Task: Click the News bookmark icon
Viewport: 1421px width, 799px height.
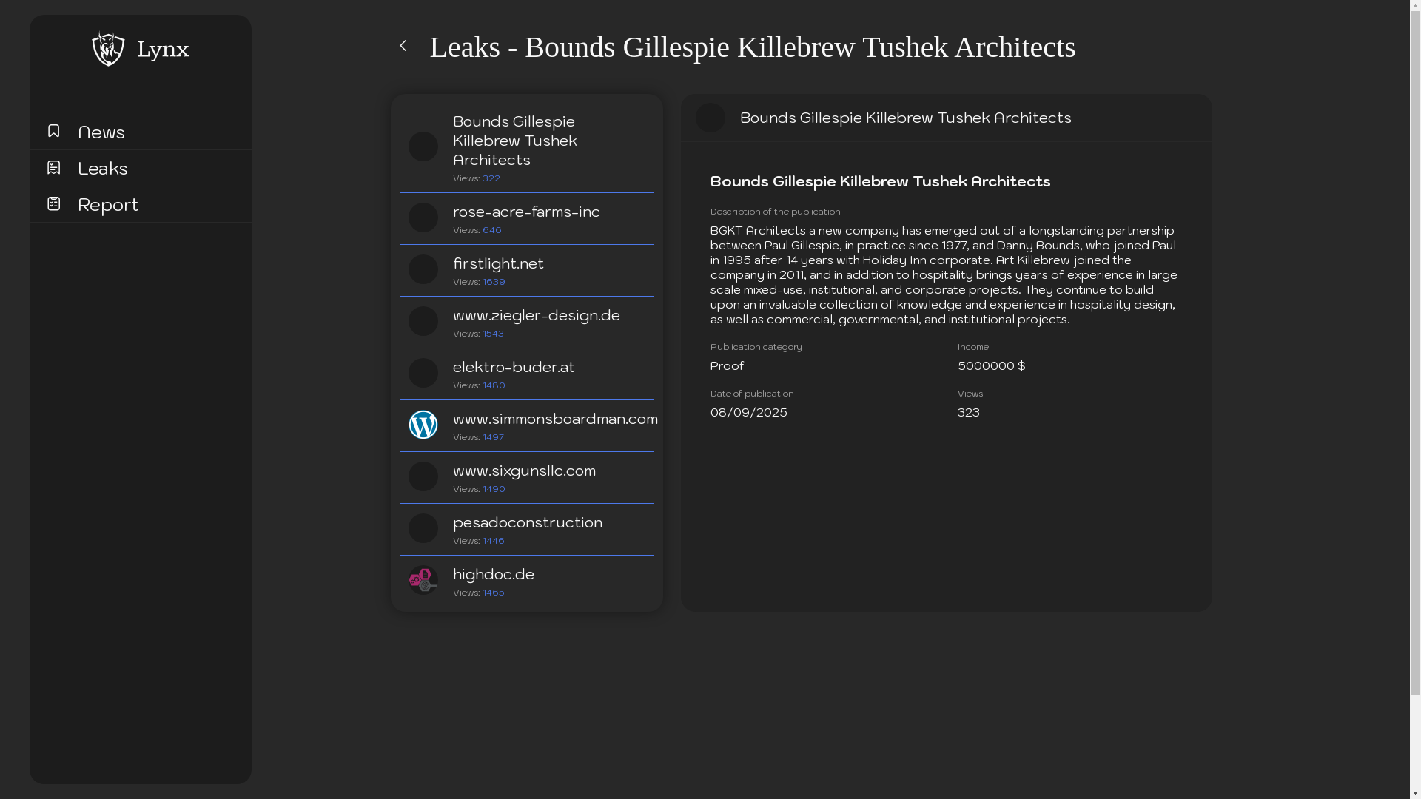Action: 53,131
